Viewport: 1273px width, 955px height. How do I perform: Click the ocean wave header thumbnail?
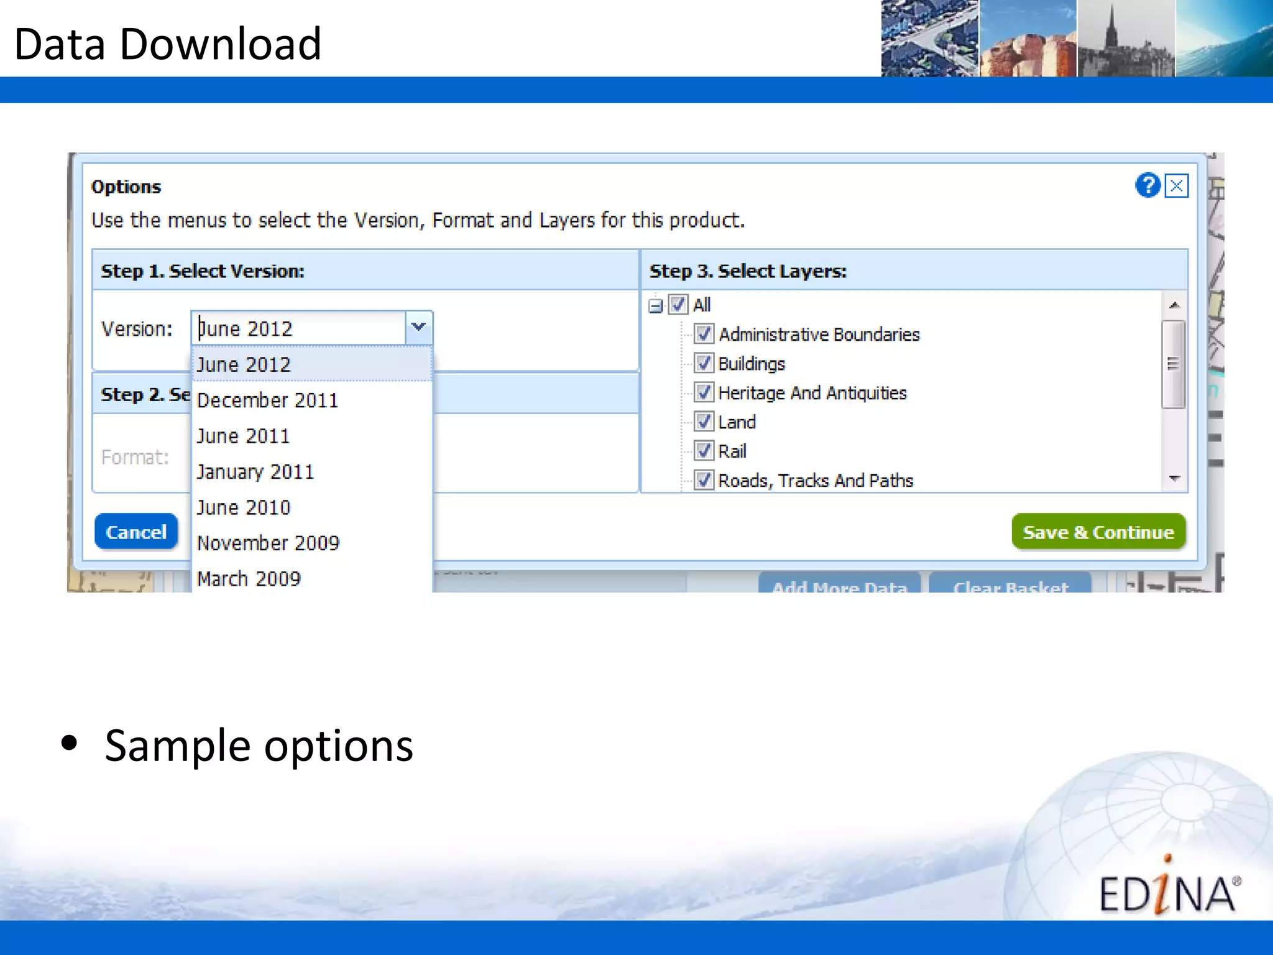pos(1224,39)
